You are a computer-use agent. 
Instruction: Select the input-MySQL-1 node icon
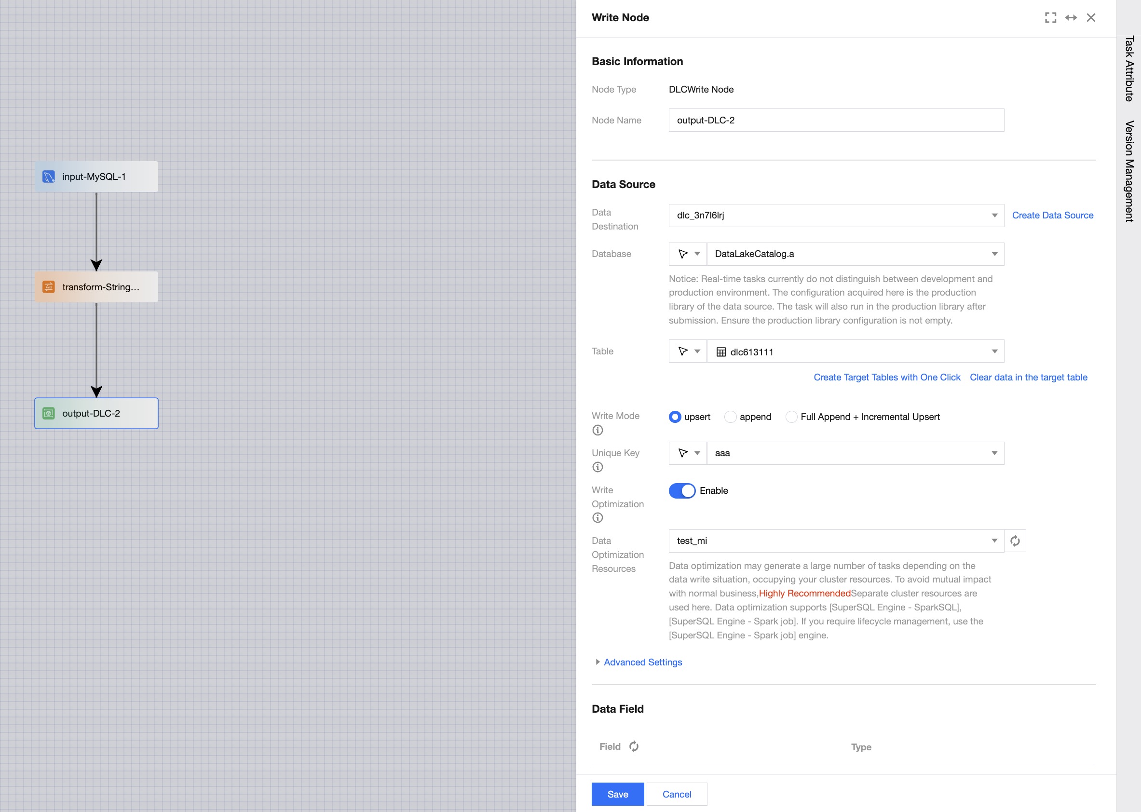(x=49, y=176)
